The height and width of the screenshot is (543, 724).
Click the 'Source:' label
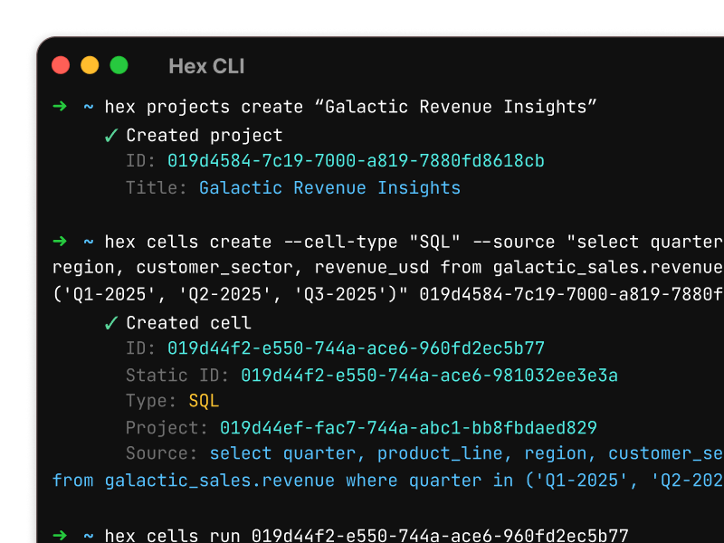pos(162,453)
